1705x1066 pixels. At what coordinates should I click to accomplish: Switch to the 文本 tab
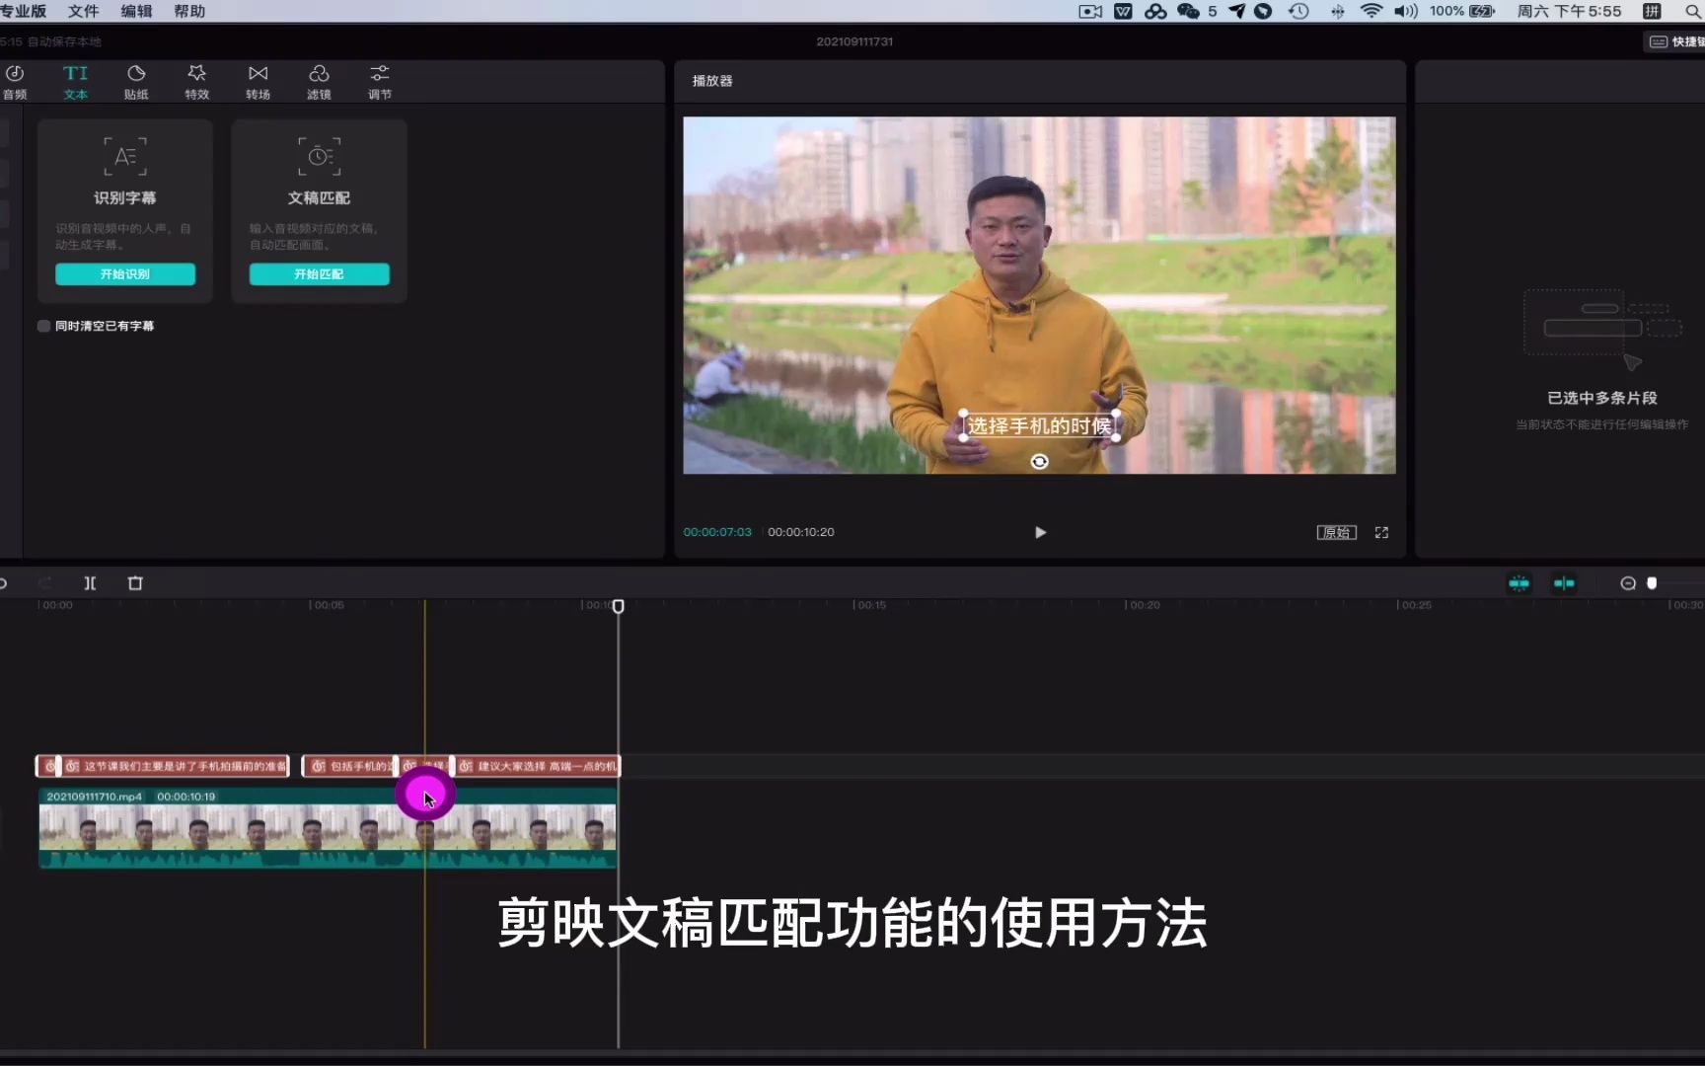[75, 81]
